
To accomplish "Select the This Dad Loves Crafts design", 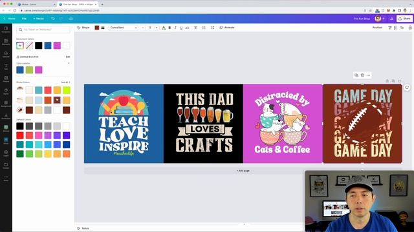I will tap(203, 124).
